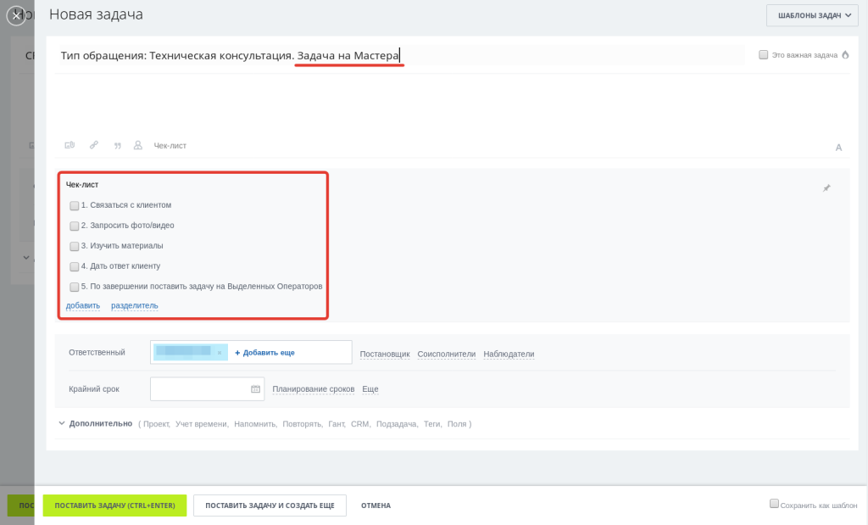Click the 'добавить' checklist link
Viewport: 868px width, 525px height.
pos(83,305)
